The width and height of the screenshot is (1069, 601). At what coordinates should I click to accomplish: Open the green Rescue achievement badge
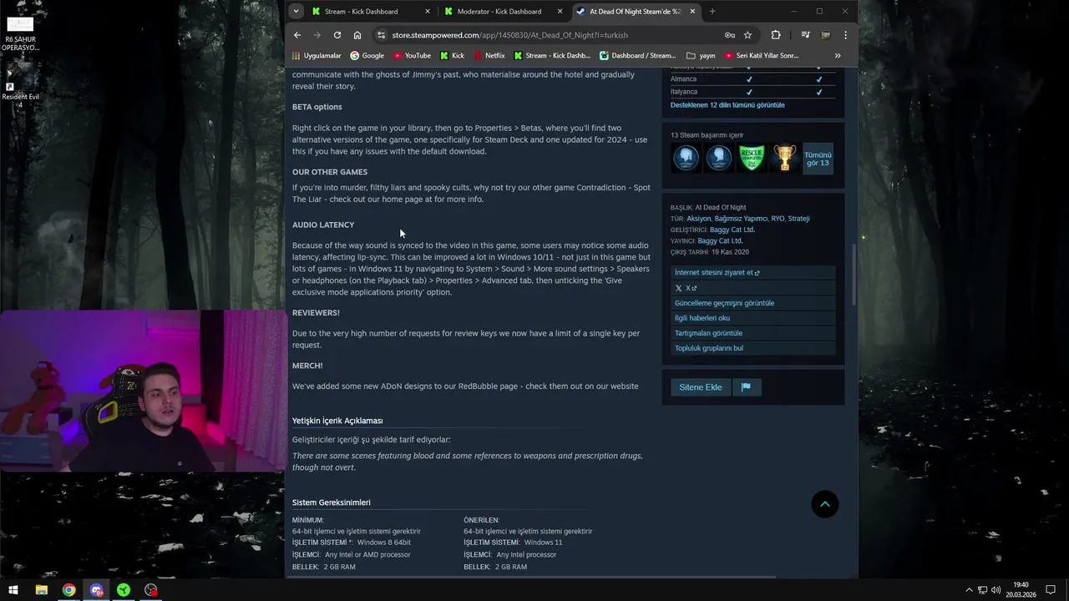click(752, 158)
